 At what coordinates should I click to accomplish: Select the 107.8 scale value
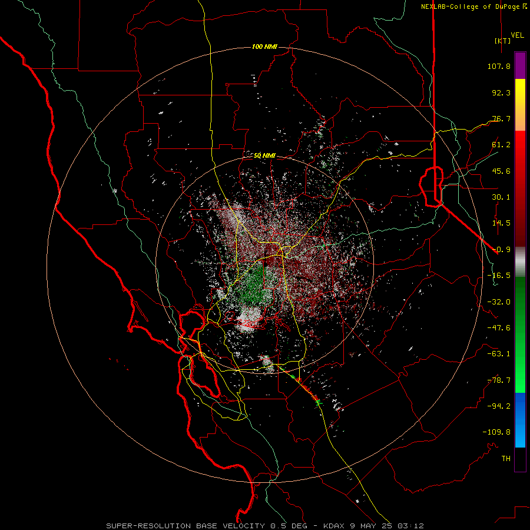[499, 66]
